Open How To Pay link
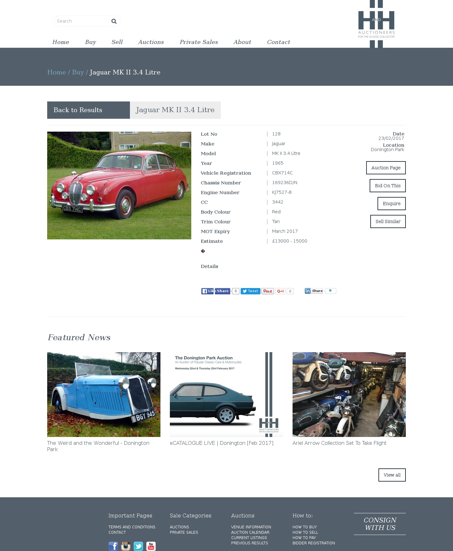 point(304,538)
